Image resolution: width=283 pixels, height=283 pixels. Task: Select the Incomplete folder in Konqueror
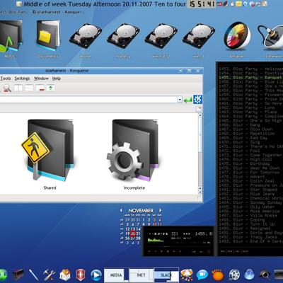coord(134,154)
